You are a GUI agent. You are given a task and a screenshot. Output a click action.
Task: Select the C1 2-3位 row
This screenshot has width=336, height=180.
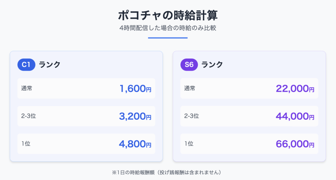point(86,116)
